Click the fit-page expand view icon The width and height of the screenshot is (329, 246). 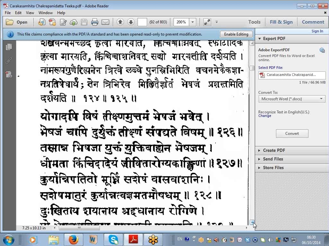[207, 22]
